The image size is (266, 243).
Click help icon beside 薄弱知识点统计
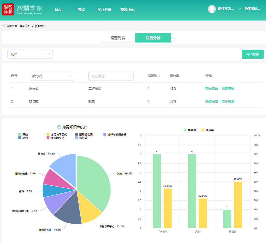59,127
